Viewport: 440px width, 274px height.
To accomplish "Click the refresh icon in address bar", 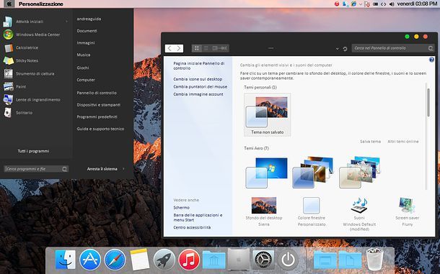I will click(346, 49).
